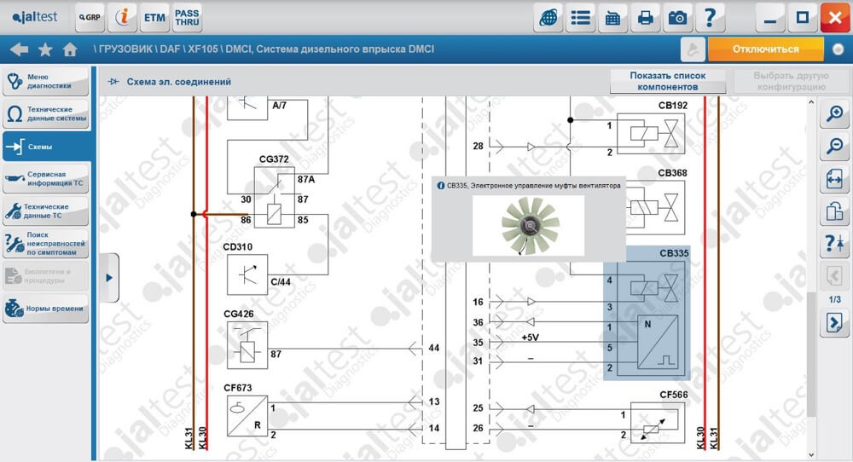Click the round status indicator top right
This screenshot has width=853, height=462.
pos(838,49)
